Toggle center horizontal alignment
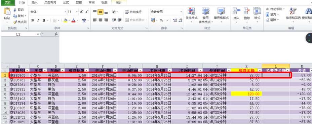The width and height of the screenshot is (312, 124). (x=101, y=20)
